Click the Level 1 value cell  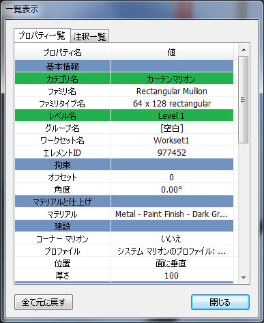tap(172, 115)
